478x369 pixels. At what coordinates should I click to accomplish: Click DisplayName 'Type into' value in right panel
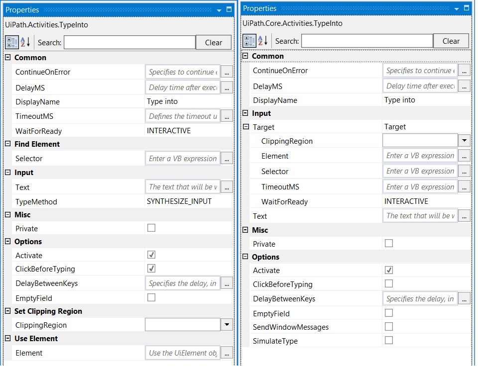point(400,100)
